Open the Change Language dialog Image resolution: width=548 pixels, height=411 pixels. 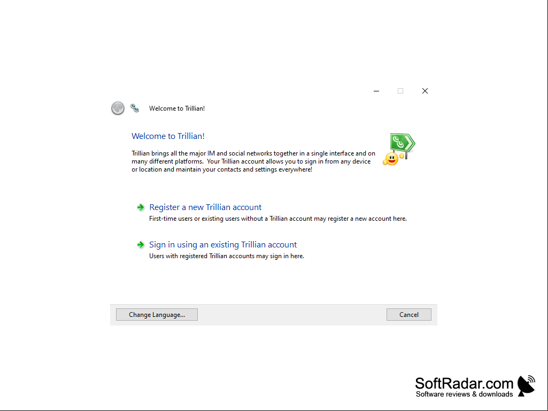(x=157, y=315)
